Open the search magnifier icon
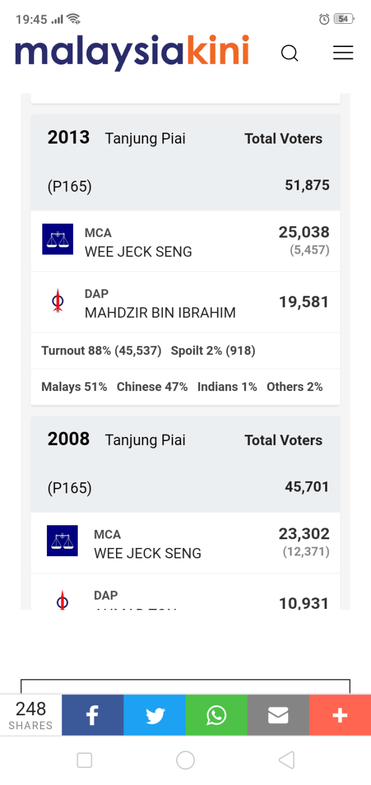Viewport: 371px width, 785px height. pyautogui.click(x=289, y=53)
